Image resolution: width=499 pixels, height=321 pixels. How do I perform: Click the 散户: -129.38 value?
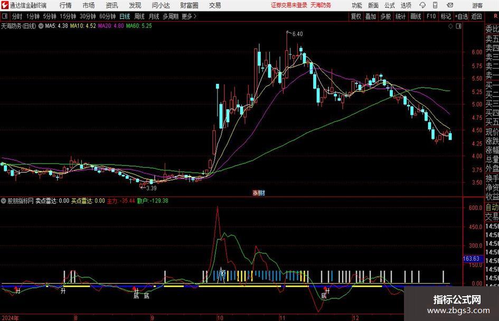pyautogui.click(x=153, y=201)
